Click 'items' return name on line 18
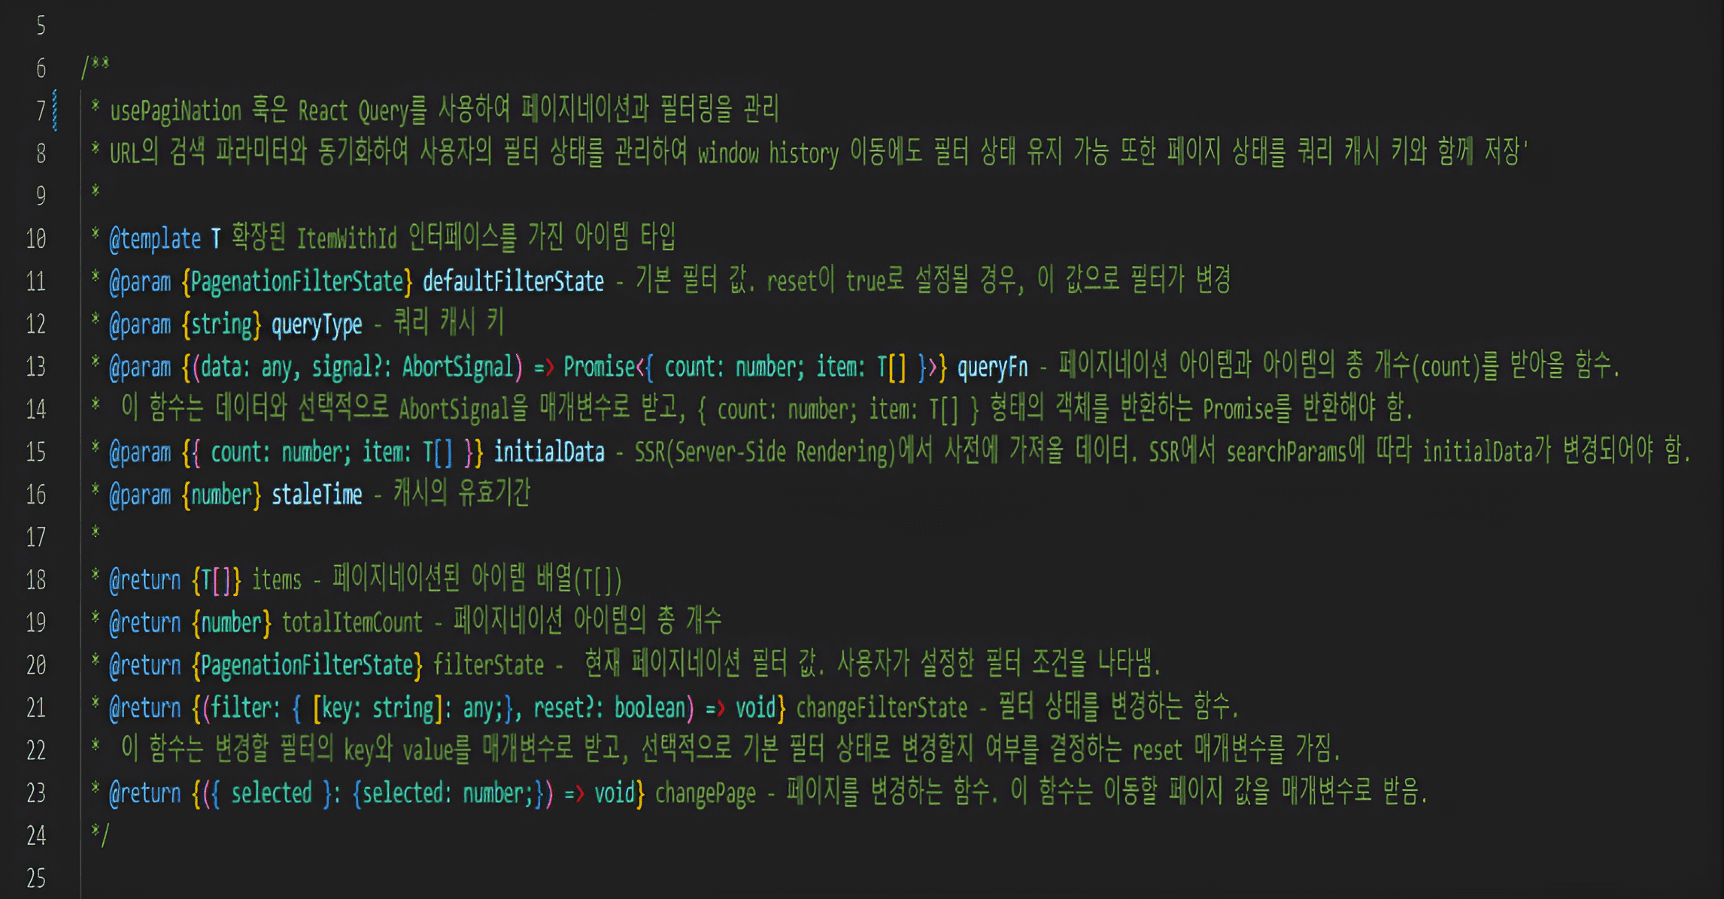Image resolution: width=1724 pixels, height=899 pixels. point(276,580)
